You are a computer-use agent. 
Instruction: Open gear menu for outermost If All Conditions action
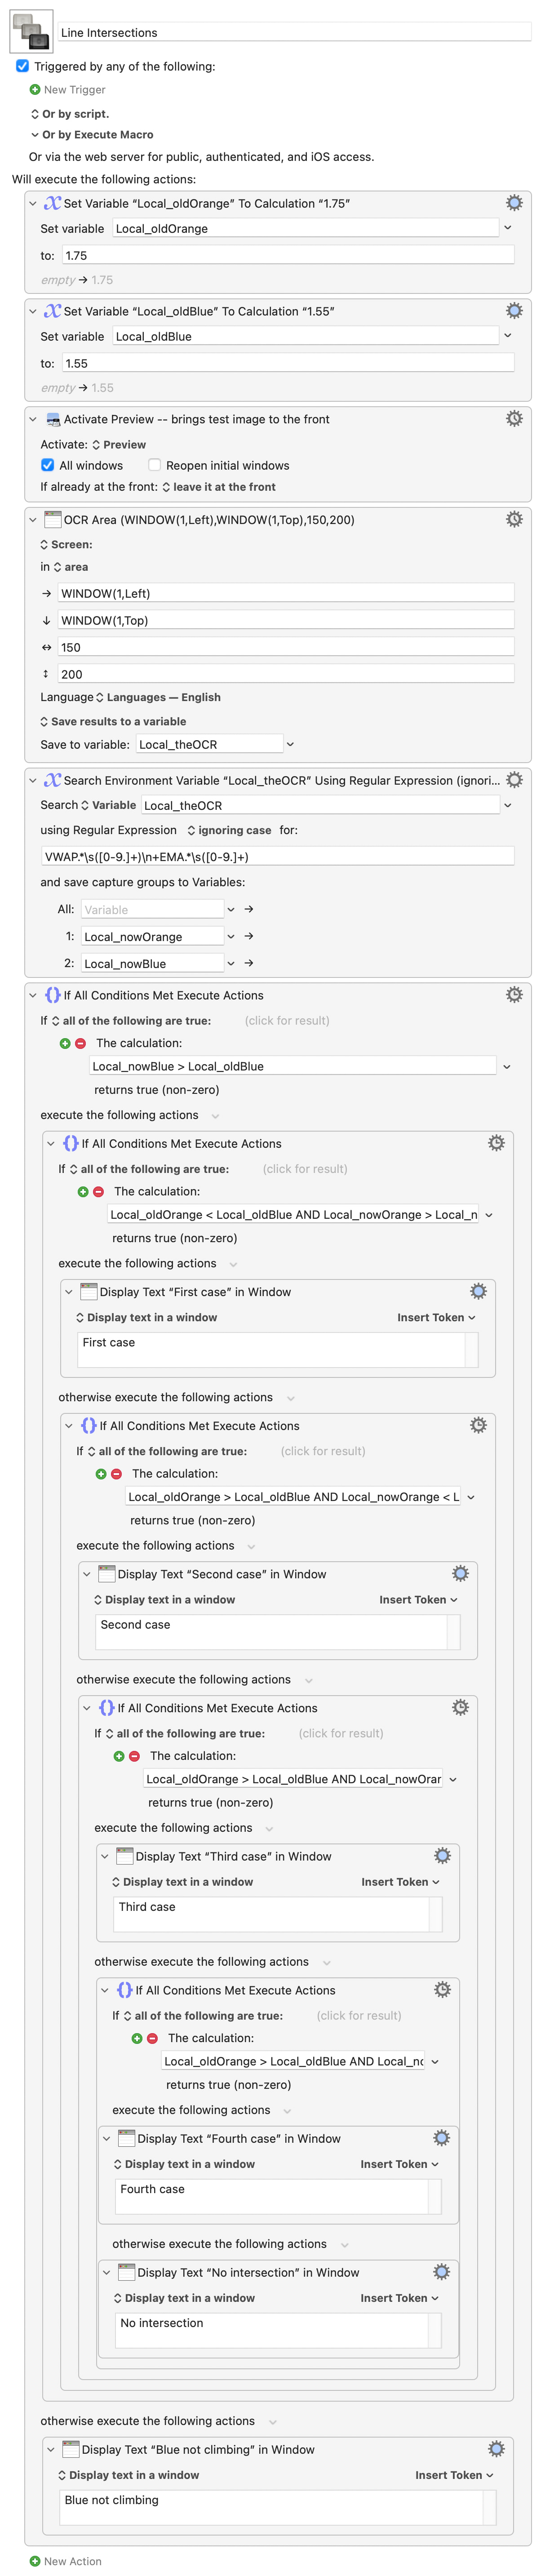514,994
